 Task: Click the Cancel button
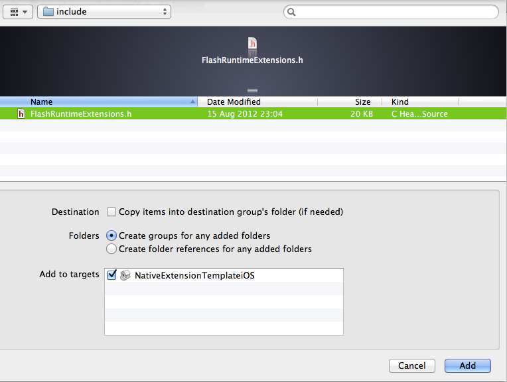click(412, 365)
